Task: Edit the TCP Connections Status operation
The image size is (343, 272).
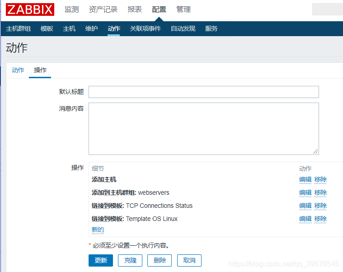Action: pyautogui.click(x=305, y=206)
